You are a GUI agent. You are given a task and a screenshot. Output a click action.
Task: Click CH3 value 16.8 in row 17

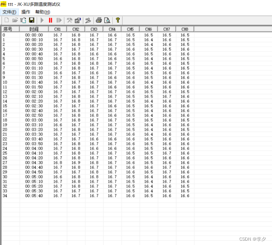[x=94, y=115]
